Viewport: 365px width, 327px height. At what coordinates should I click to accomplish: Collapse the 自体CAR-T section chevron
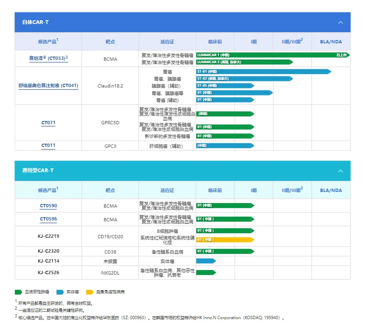[x=340, y=22]
